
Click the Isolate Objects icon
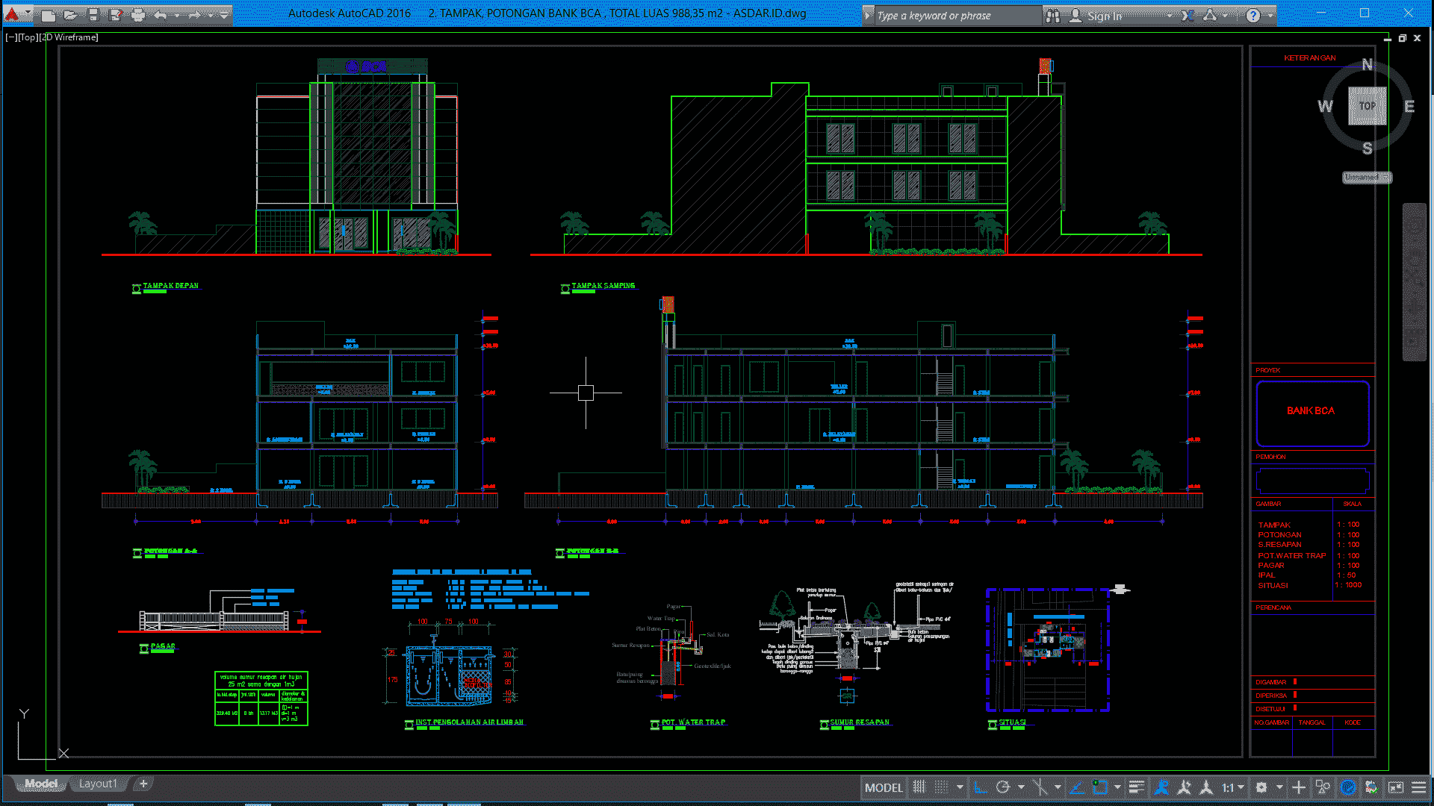coord(1323,787)
